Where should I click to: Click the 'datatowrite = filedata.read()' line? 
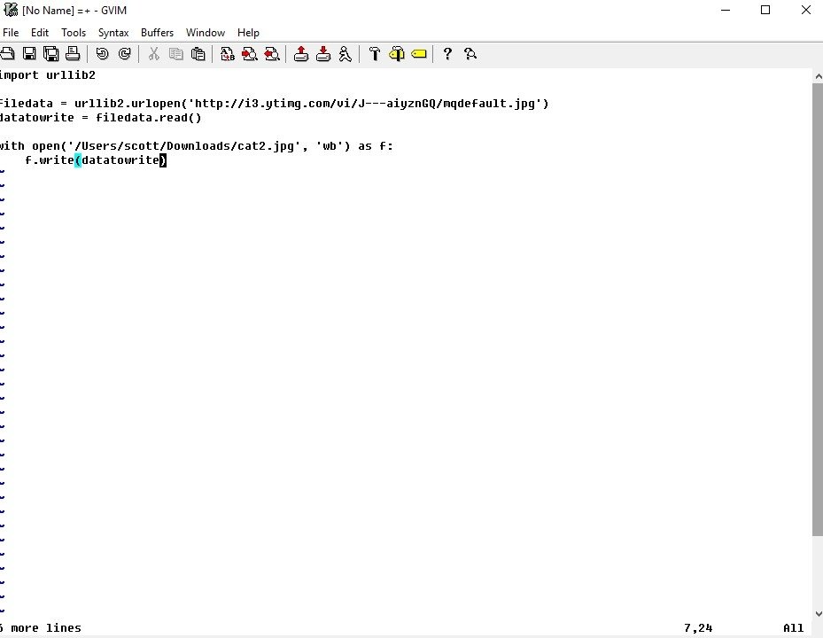101,118
